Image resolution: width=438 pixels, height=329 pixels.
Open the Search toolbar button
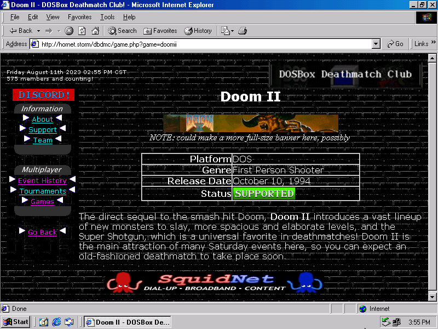click(122, 31)
